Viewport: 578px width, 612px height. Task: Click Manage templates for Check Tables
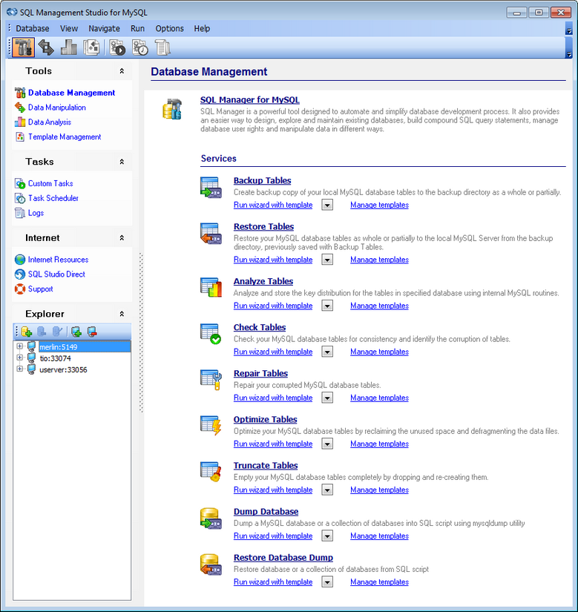point(379,352)
